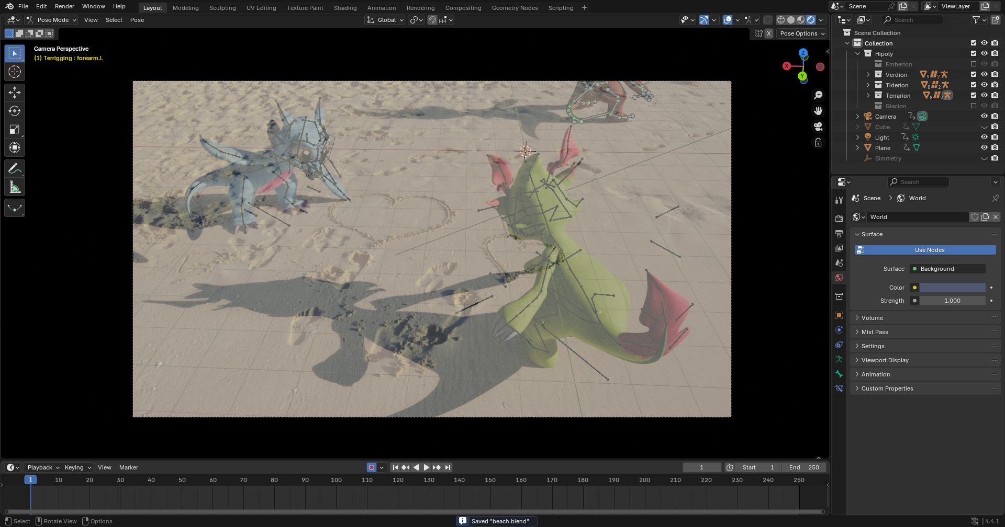Open the Keying popover
1005x527 pixels.
[x=77, y=467]
